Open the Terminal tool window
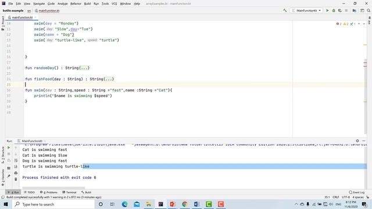Image resolution: width=372 pixels, height=209 pixels. point(69,192)
